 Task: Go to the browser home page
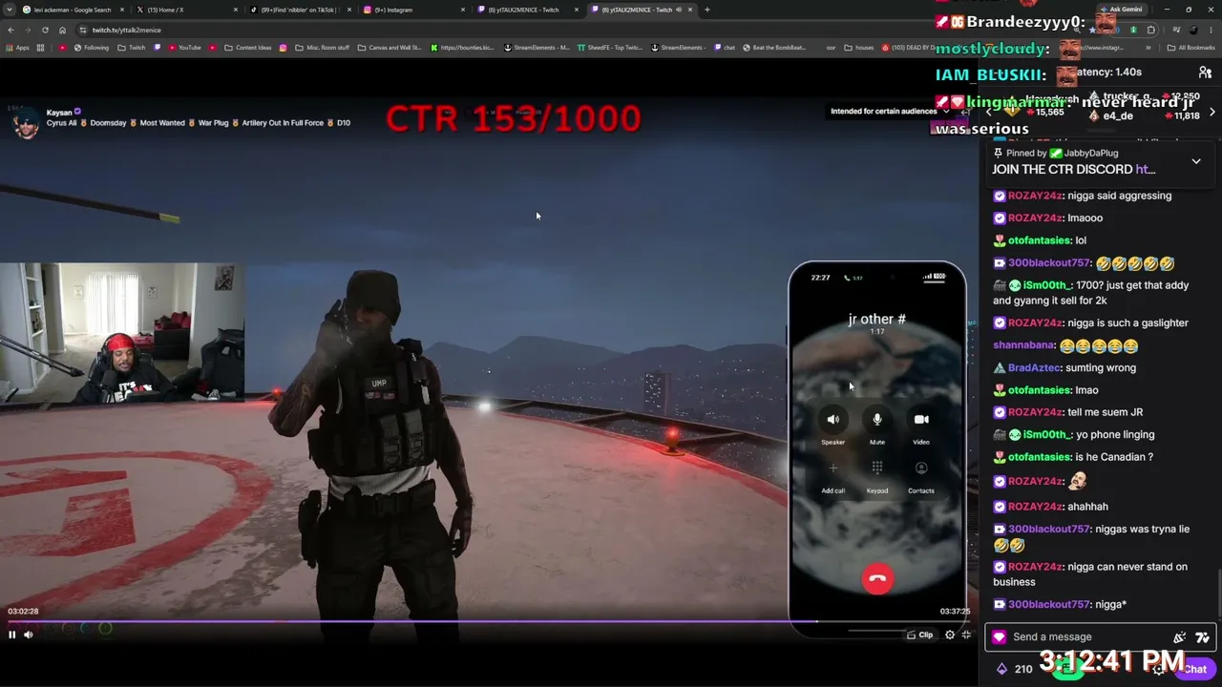(62, 30)
